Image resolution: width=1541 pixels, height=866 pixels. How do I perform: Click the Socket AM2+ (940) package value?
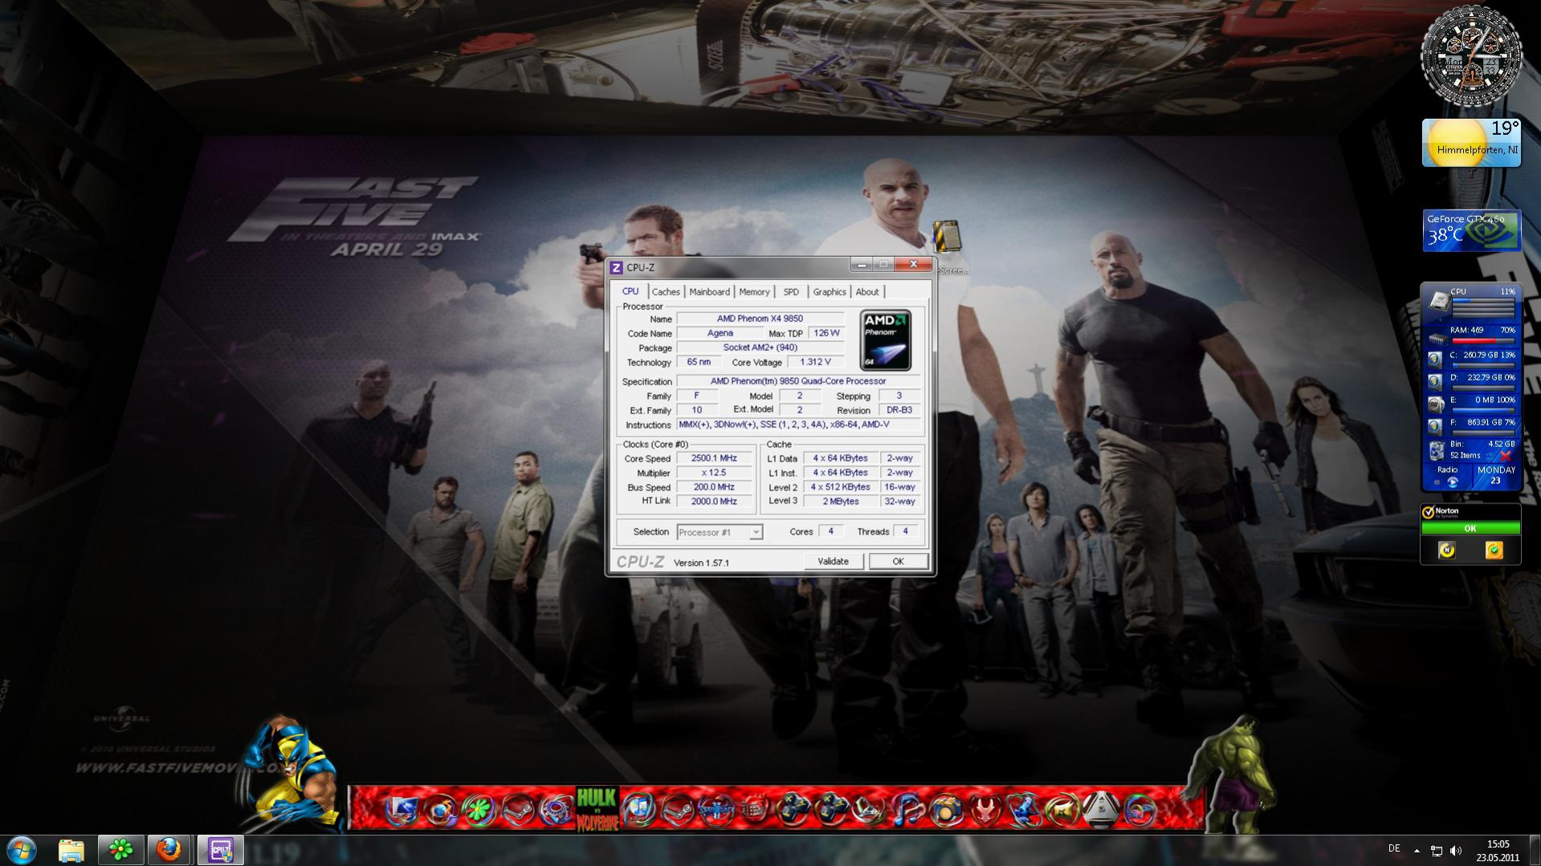(x=760, y=348)
